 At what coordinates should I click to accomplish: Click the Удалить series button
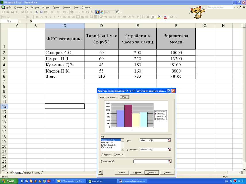pos(118,154)
